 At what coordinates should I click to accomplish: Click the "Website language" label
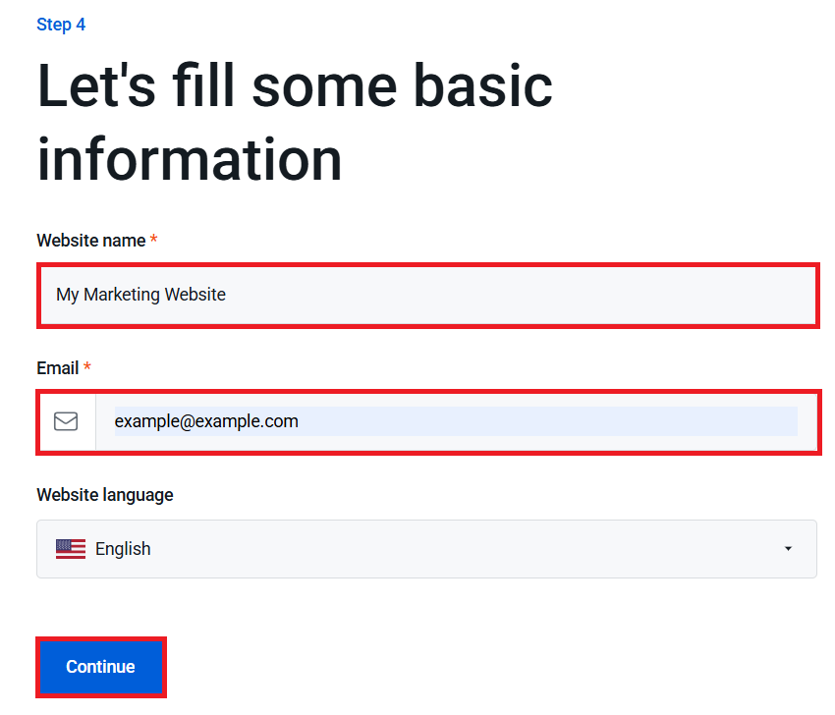[x=105, y=495]
